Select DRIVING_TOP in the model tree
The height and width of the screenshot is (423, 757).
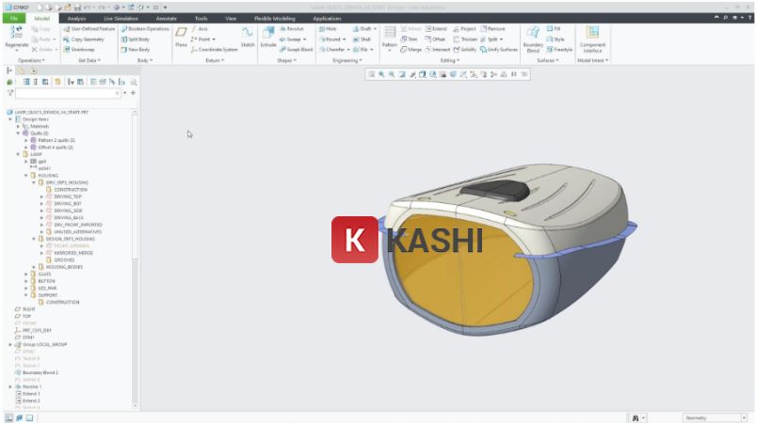coord(68,196)
